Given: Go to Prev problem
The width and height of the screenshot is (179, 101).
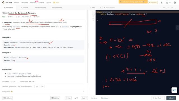Looking at the screenshot, I should 68,98.
